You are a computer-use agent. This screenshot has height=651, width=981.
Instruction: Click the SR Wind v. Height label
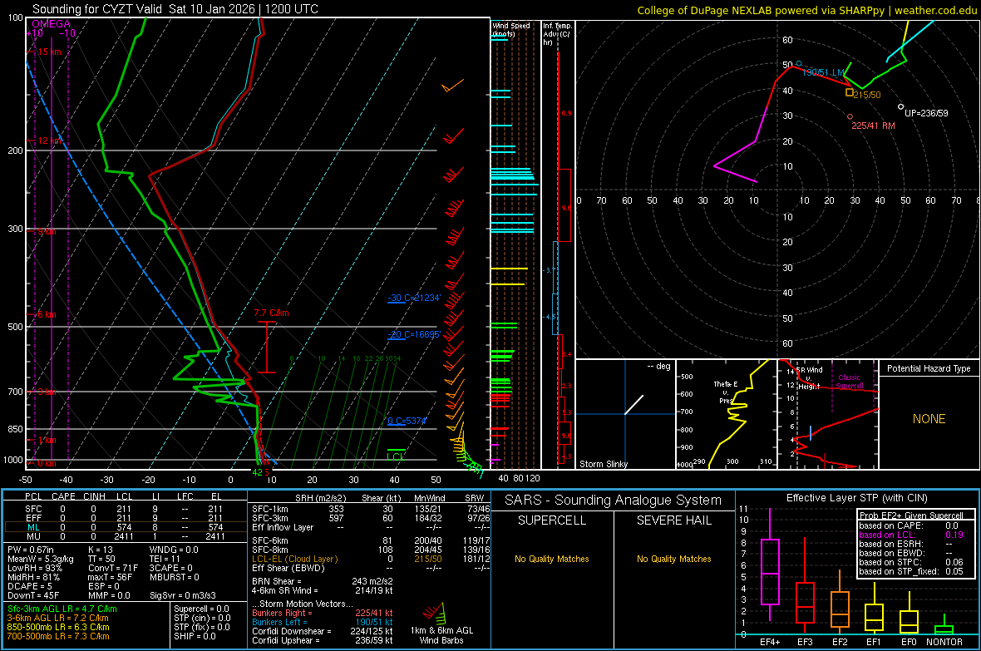tap(809, 378)
